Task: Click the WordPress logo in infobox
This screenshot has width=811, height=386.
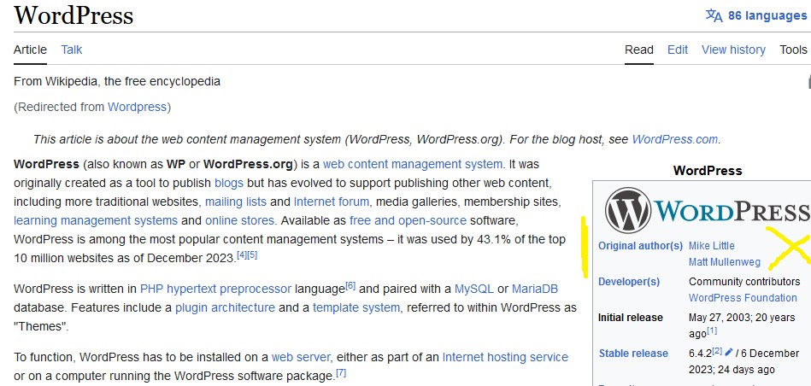Action: (706, 209)
